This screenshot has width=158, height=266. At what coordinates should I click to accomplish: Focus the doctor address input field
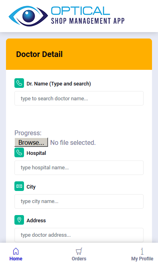click(79, 235)
